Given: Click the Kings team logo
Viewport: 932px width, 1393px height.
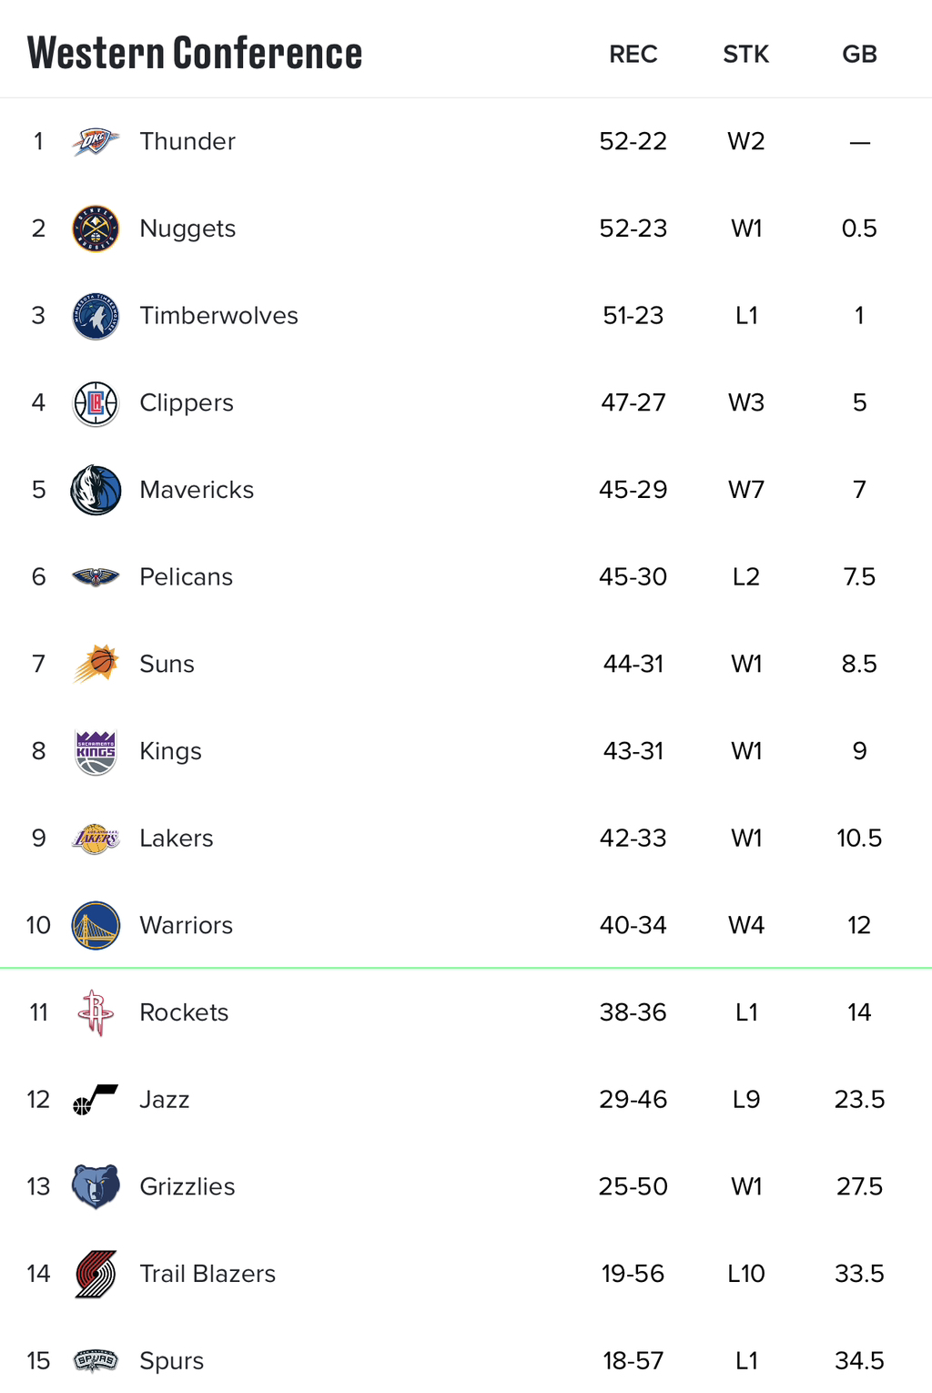Looking at the screenshot, I should [96, 751].
